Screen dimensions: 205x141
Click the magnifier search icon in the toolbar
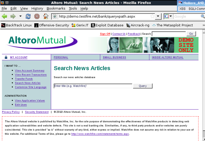click(x=203, y=16)
